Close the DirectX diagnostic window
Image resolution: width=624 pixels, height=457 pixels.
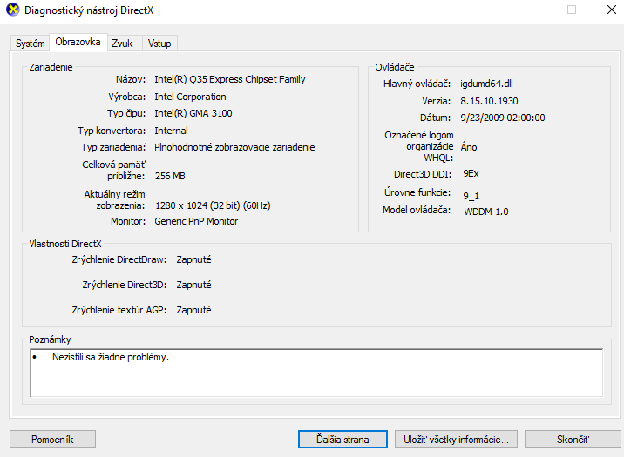(612, 10)
